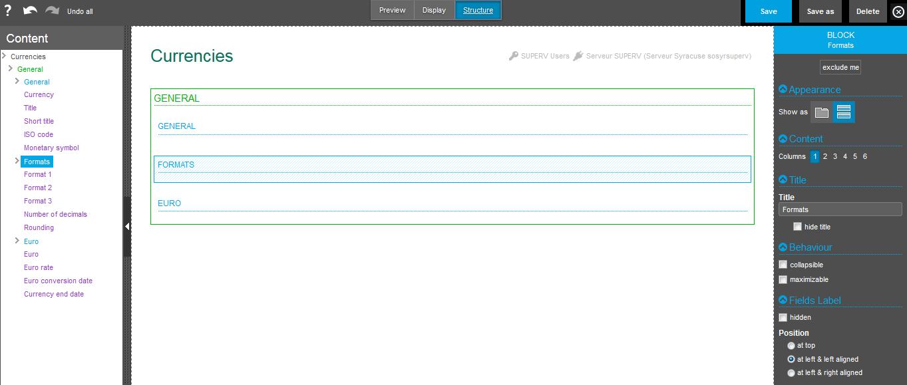Collapse the Currencies root tree node

(5, 56)
